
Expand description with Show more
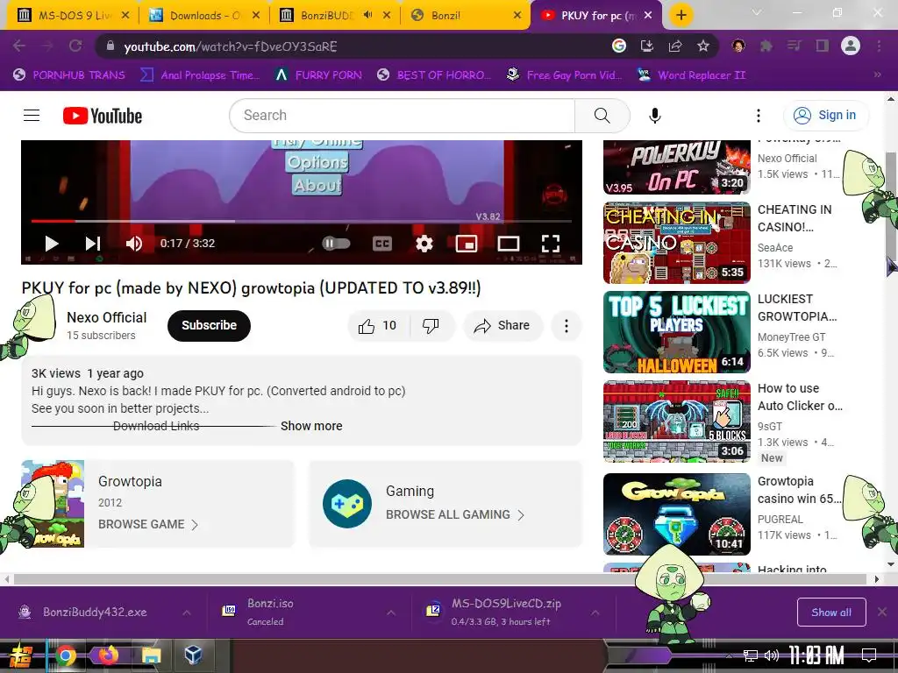pos(311,426)
